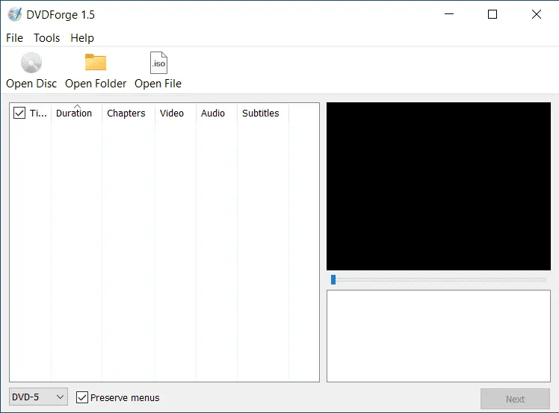
Task: Open the Help menu
Action: [x=82, y=38]
